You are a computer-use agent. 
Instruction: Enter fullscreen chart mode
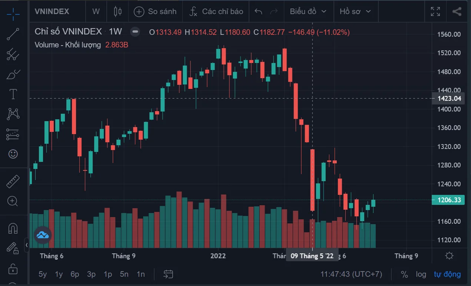click(x=435, y=11)
